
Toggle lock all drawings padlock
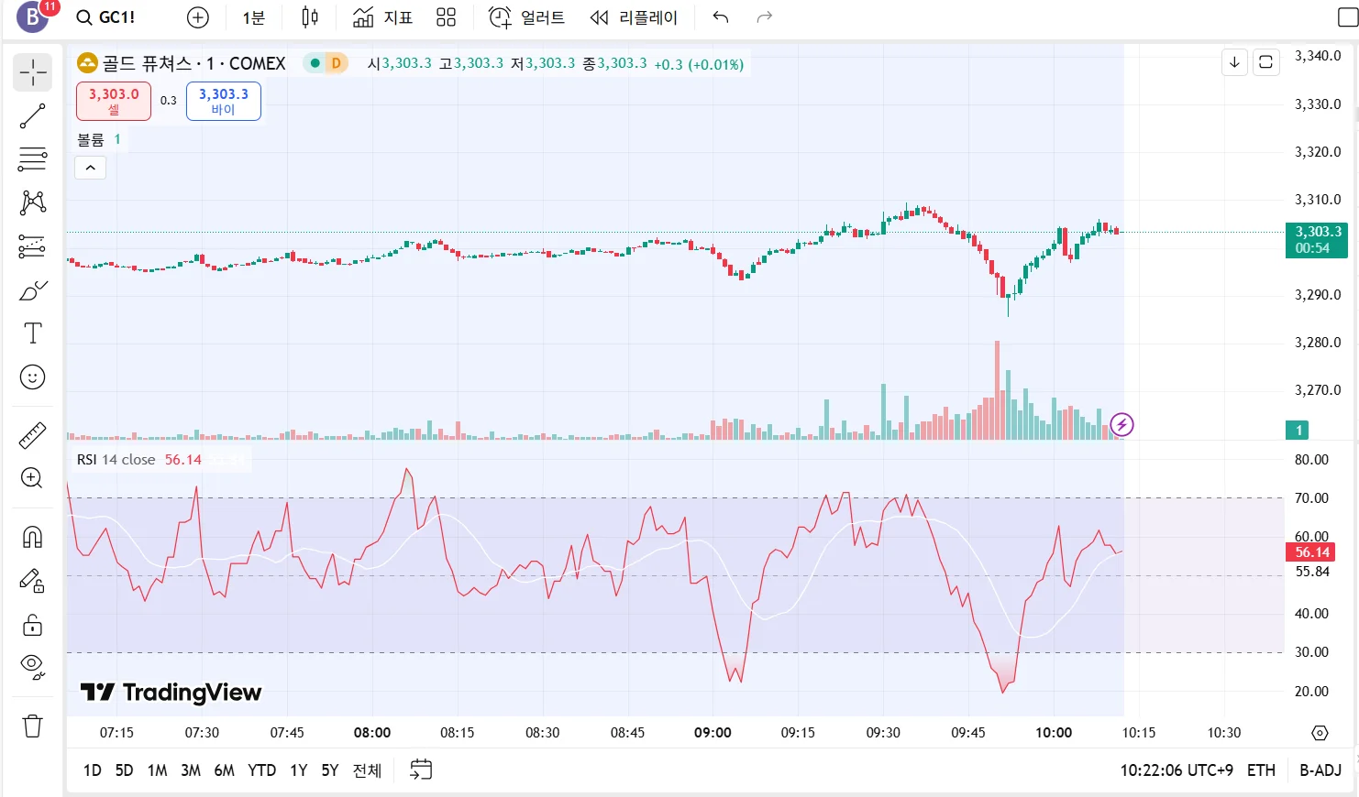[33, 626]
